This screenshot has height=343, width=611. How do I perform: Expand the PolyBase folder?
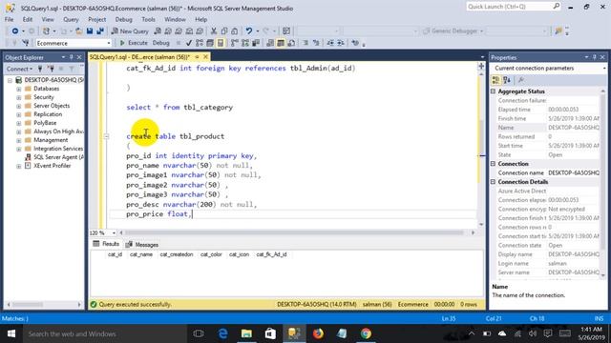point(18,123)
